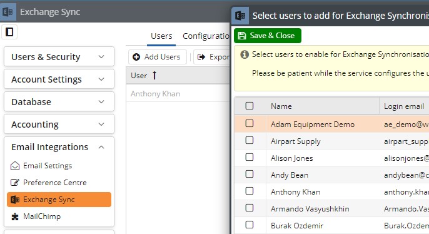Viewport: 429px width, 234px height.
Task: Tick the checkbox for Adam Equipment Demo
Action: (x=250, y=123)
